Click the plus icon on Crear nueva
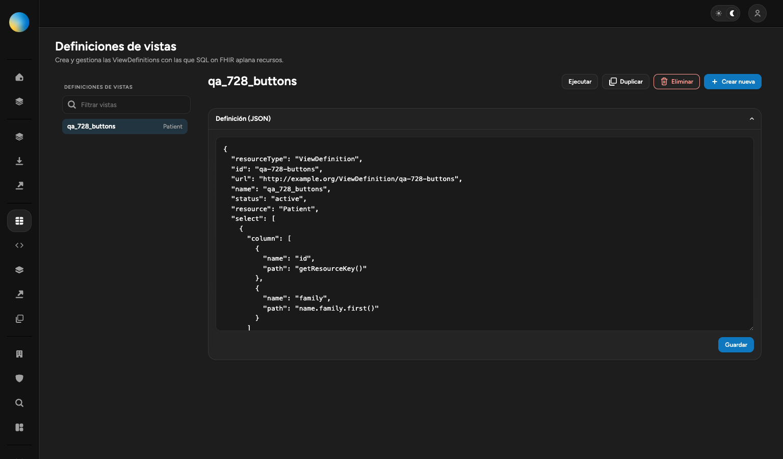Screen dimensions: 783x459 715,82
